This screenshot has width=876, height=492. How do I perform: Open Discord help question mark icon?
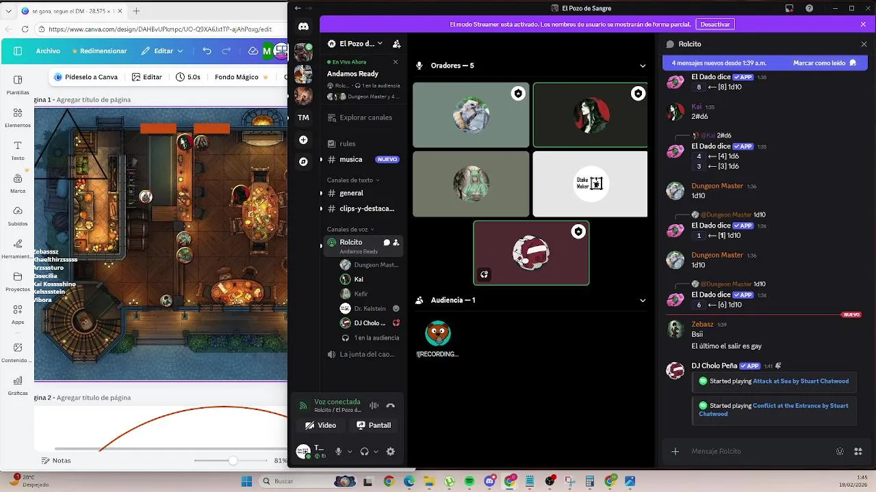(810, 8)
